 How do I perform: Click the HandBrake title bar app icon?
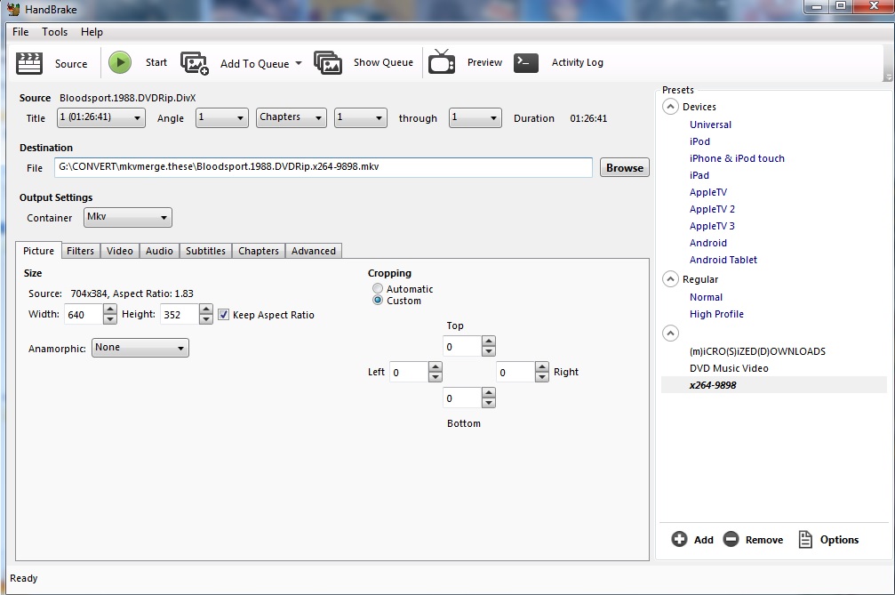click(x=13, y=9)
